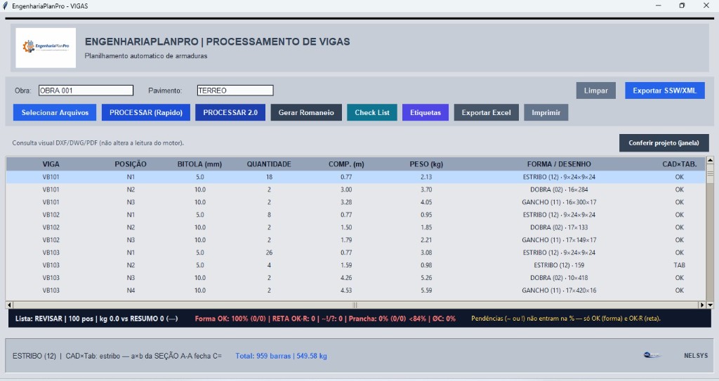Click the TAB status cell
The image size is (719, 381).
coord(679,265)
